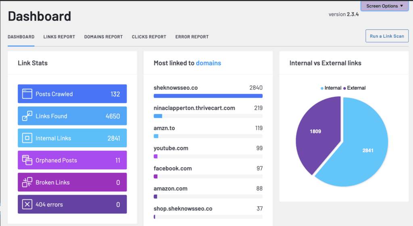Click the 99 link count for youtube.com

coord(259,148)
